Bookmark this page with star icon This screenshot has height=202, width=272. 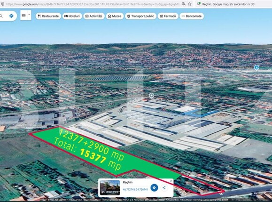point(190,4)
